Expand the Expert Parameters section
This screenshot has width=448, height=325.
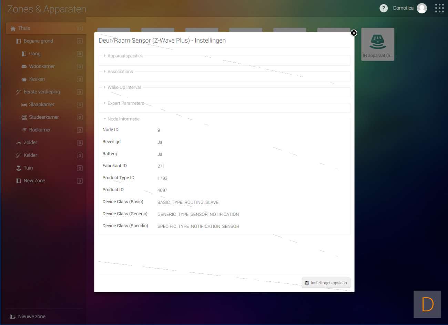click(124, 103)
